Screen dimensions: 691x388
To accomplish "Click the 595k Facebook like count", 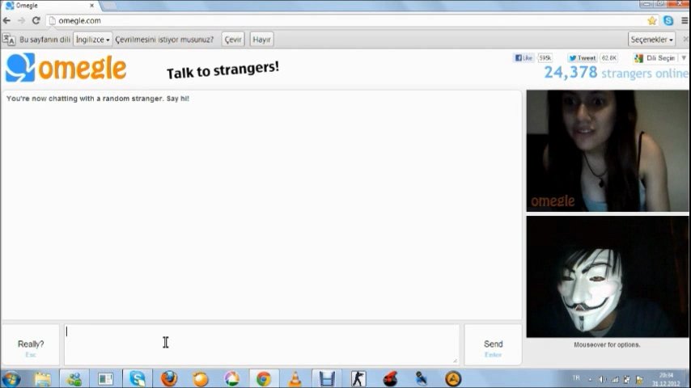I will point(545,57).
